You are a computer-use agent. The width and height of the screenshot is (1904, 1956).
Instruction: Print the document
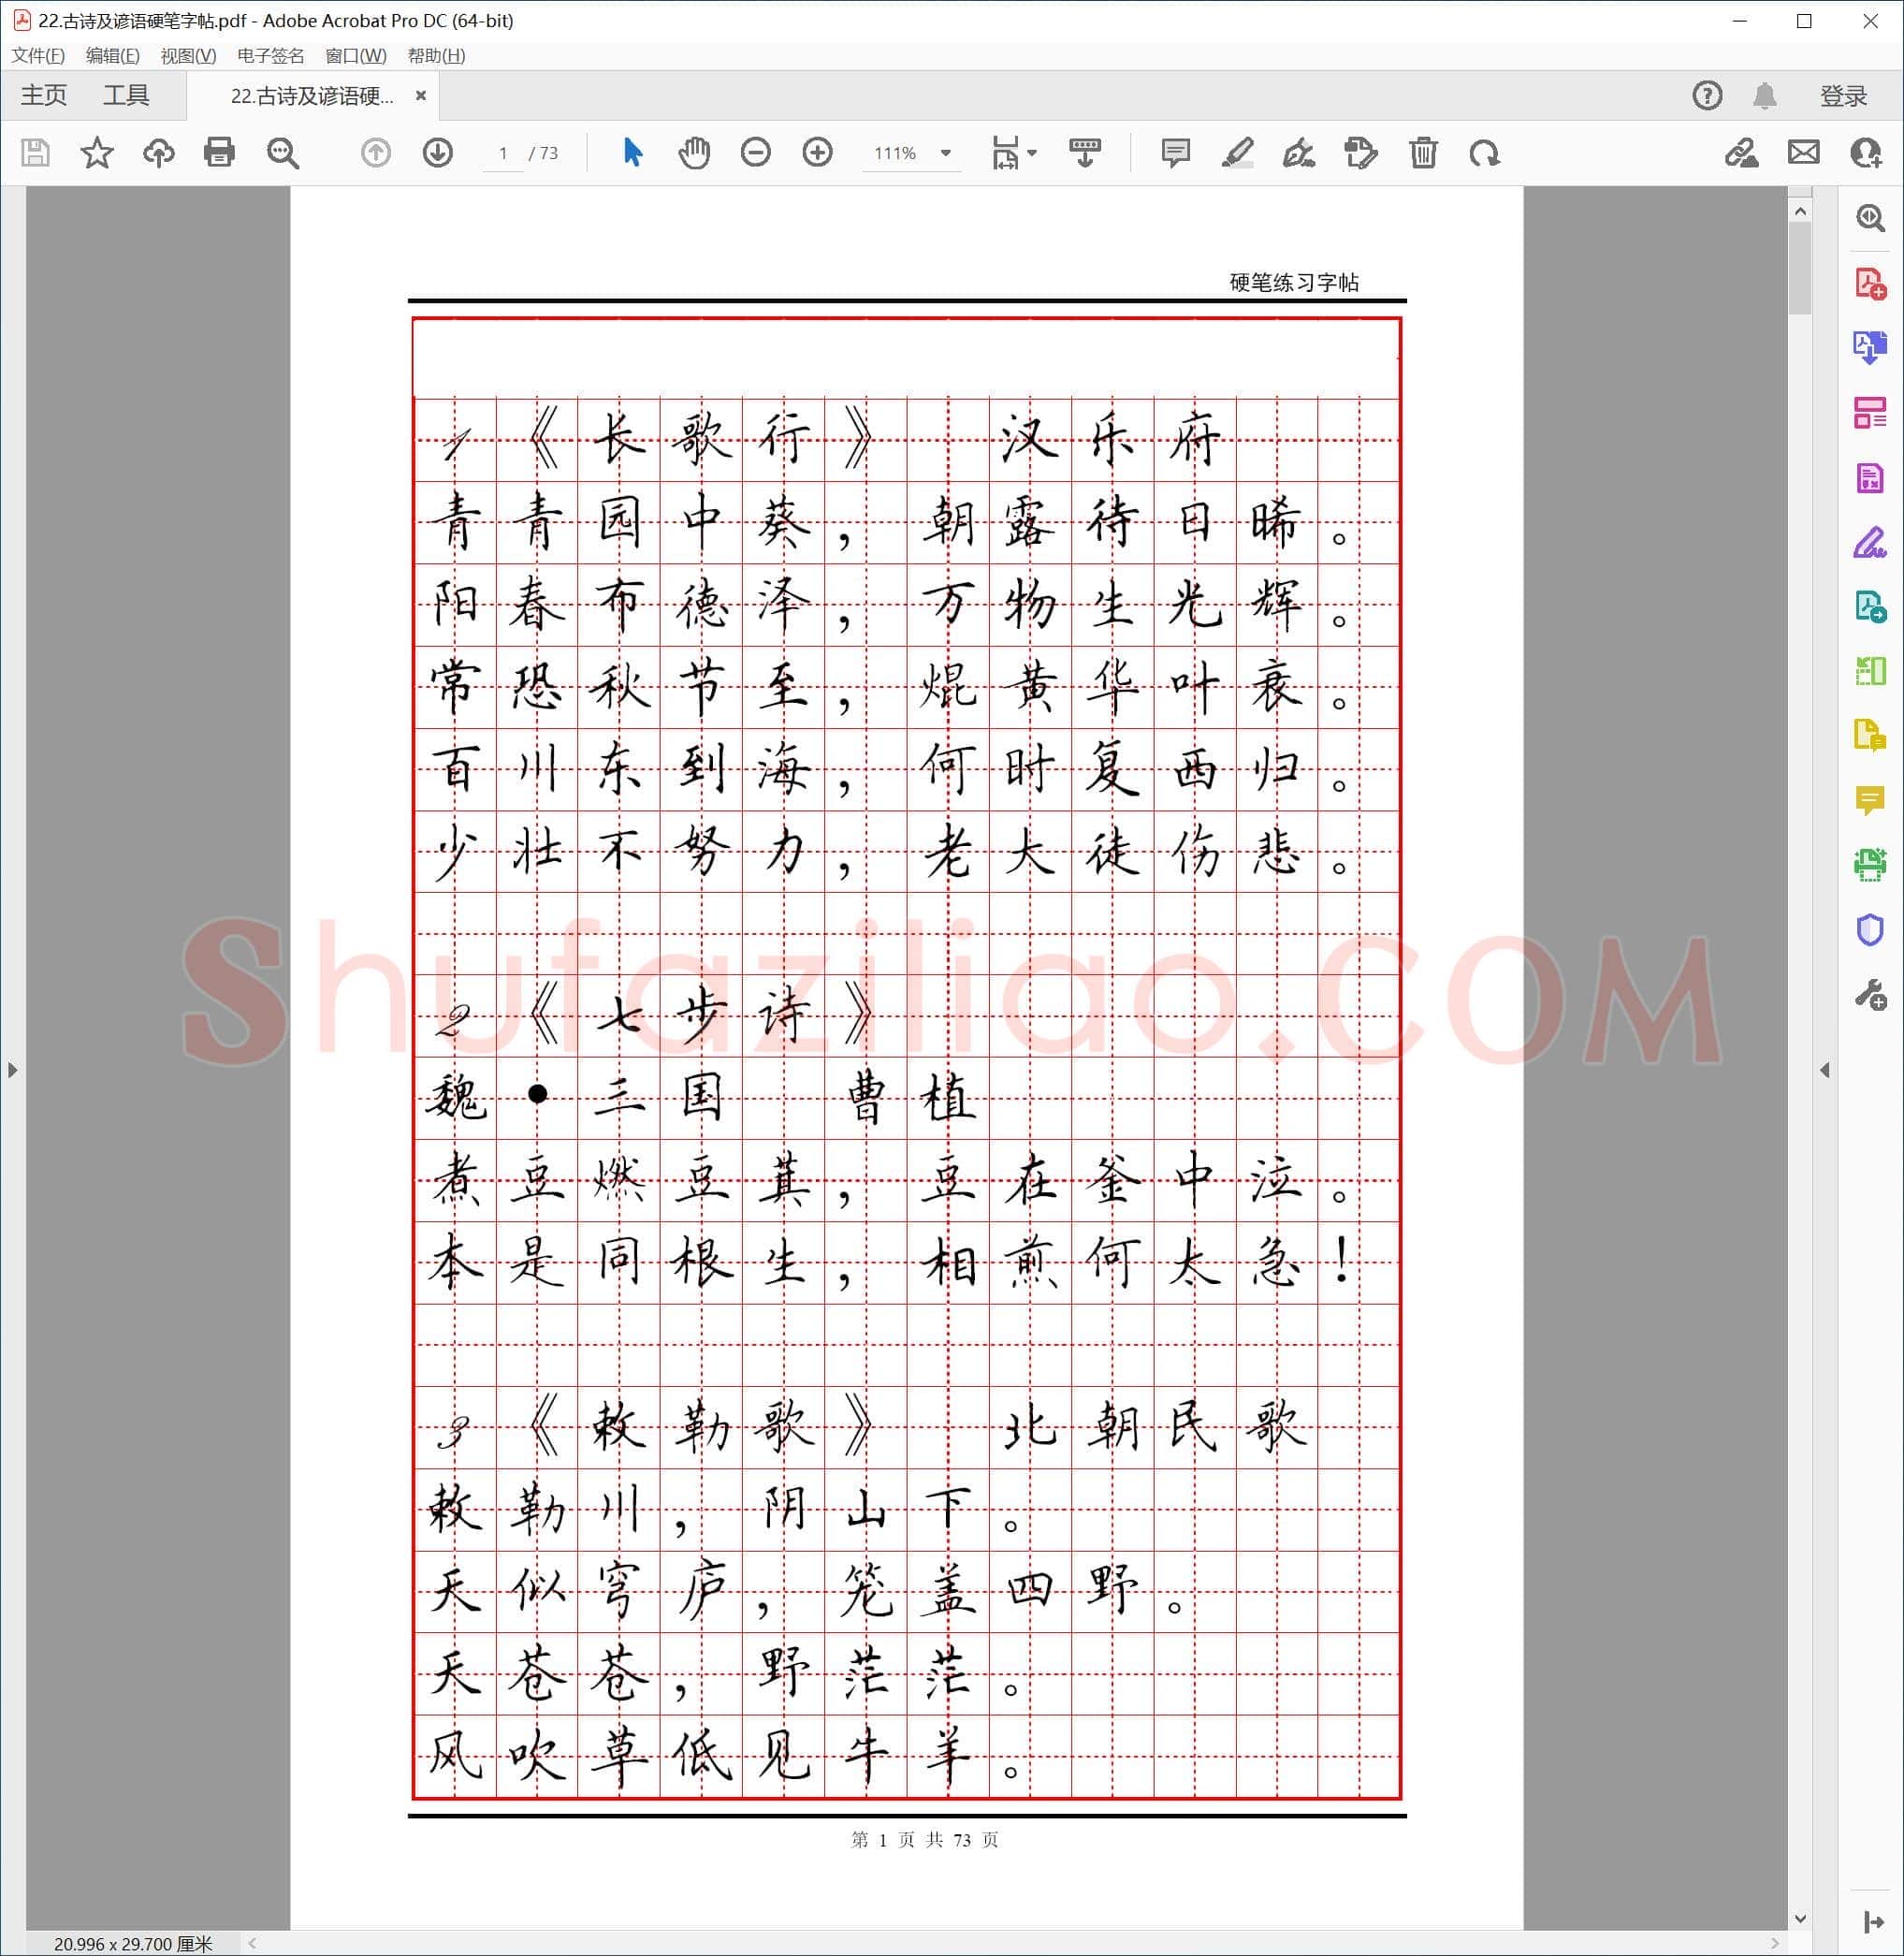coord(219,153)
